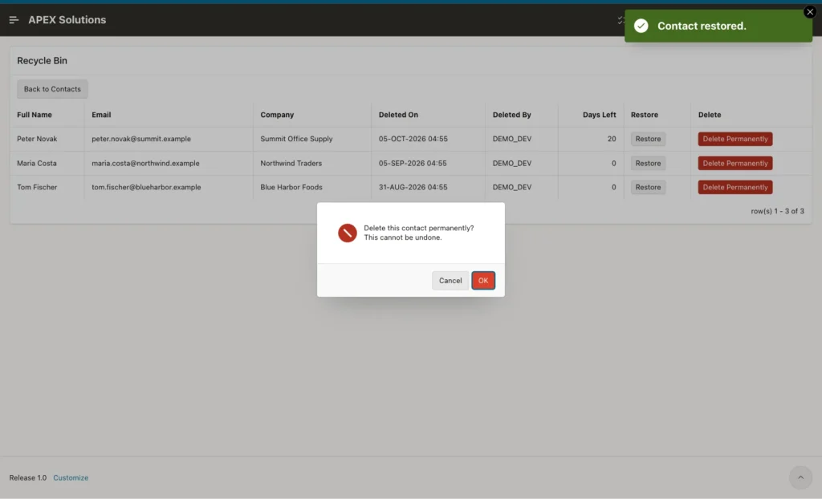Click the date '05-SEP-2026 04:55'
This screenshot has width=822, height=499.
click(413, 163)
